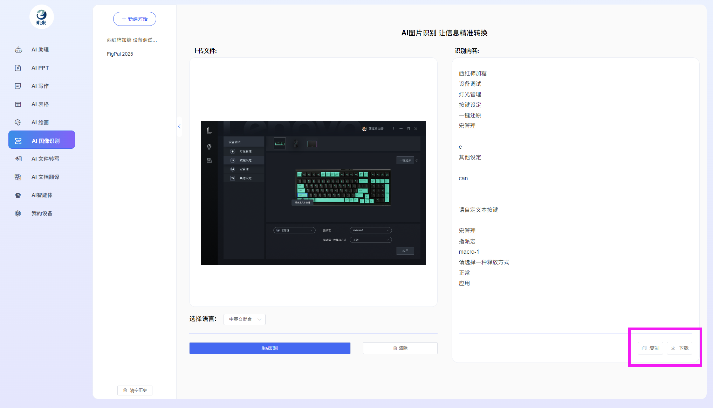This screenshot has height=408, width=713.
Task: Copy results with 复制 button
Action: coord(650,348)
